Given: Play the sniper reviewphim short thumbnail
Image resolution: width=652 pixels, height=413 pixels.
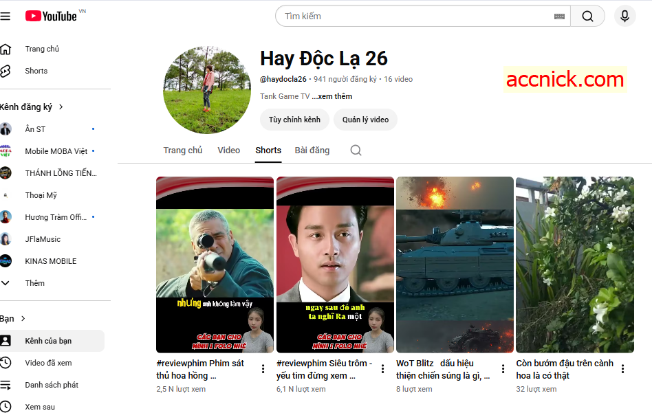Looking at the screenshot, I should click(x=215, y=265).
